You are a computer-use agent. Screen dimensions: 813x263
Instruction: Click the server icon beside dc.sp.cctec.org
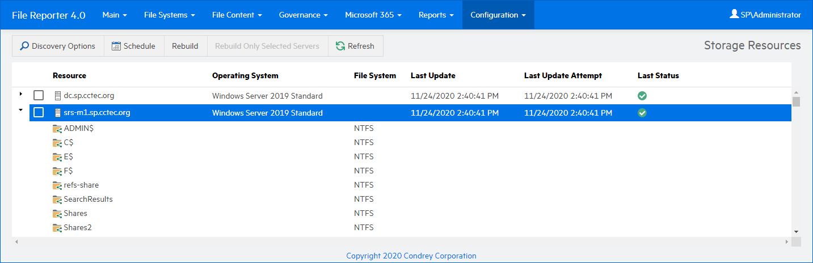(x=57, y=96)
